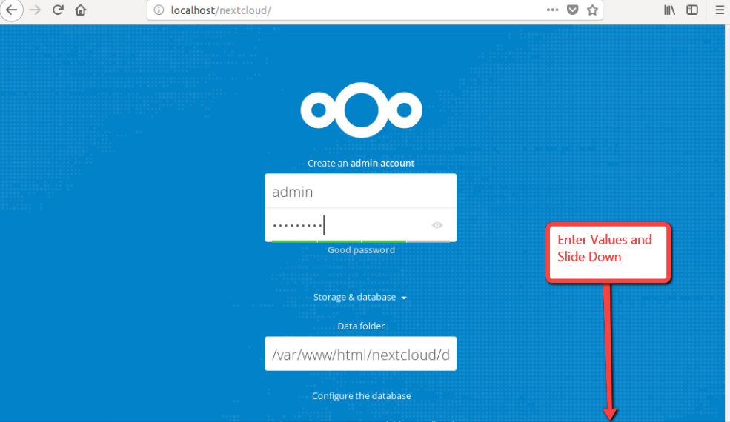Bookmark this page with the star icon
The width and height of the screenshot is (730, 422).
pyautogui.click(x=592, y=10)
